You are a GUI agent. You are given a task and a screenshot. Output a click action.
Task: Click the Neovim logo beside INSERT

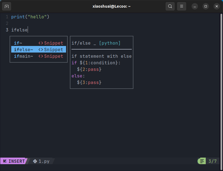5,161
